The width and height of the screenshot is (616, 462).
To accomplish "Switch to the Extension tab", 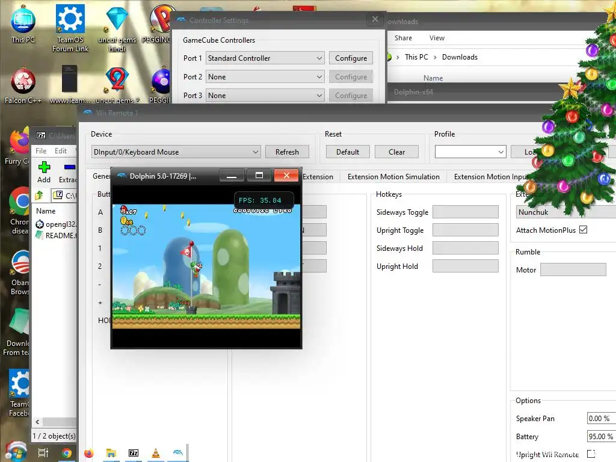I will click(318, 177).
